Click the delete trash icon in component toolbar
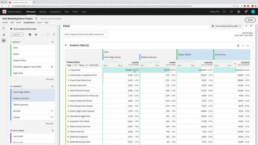This screenshot has height=145, width=258. (54, 34)
